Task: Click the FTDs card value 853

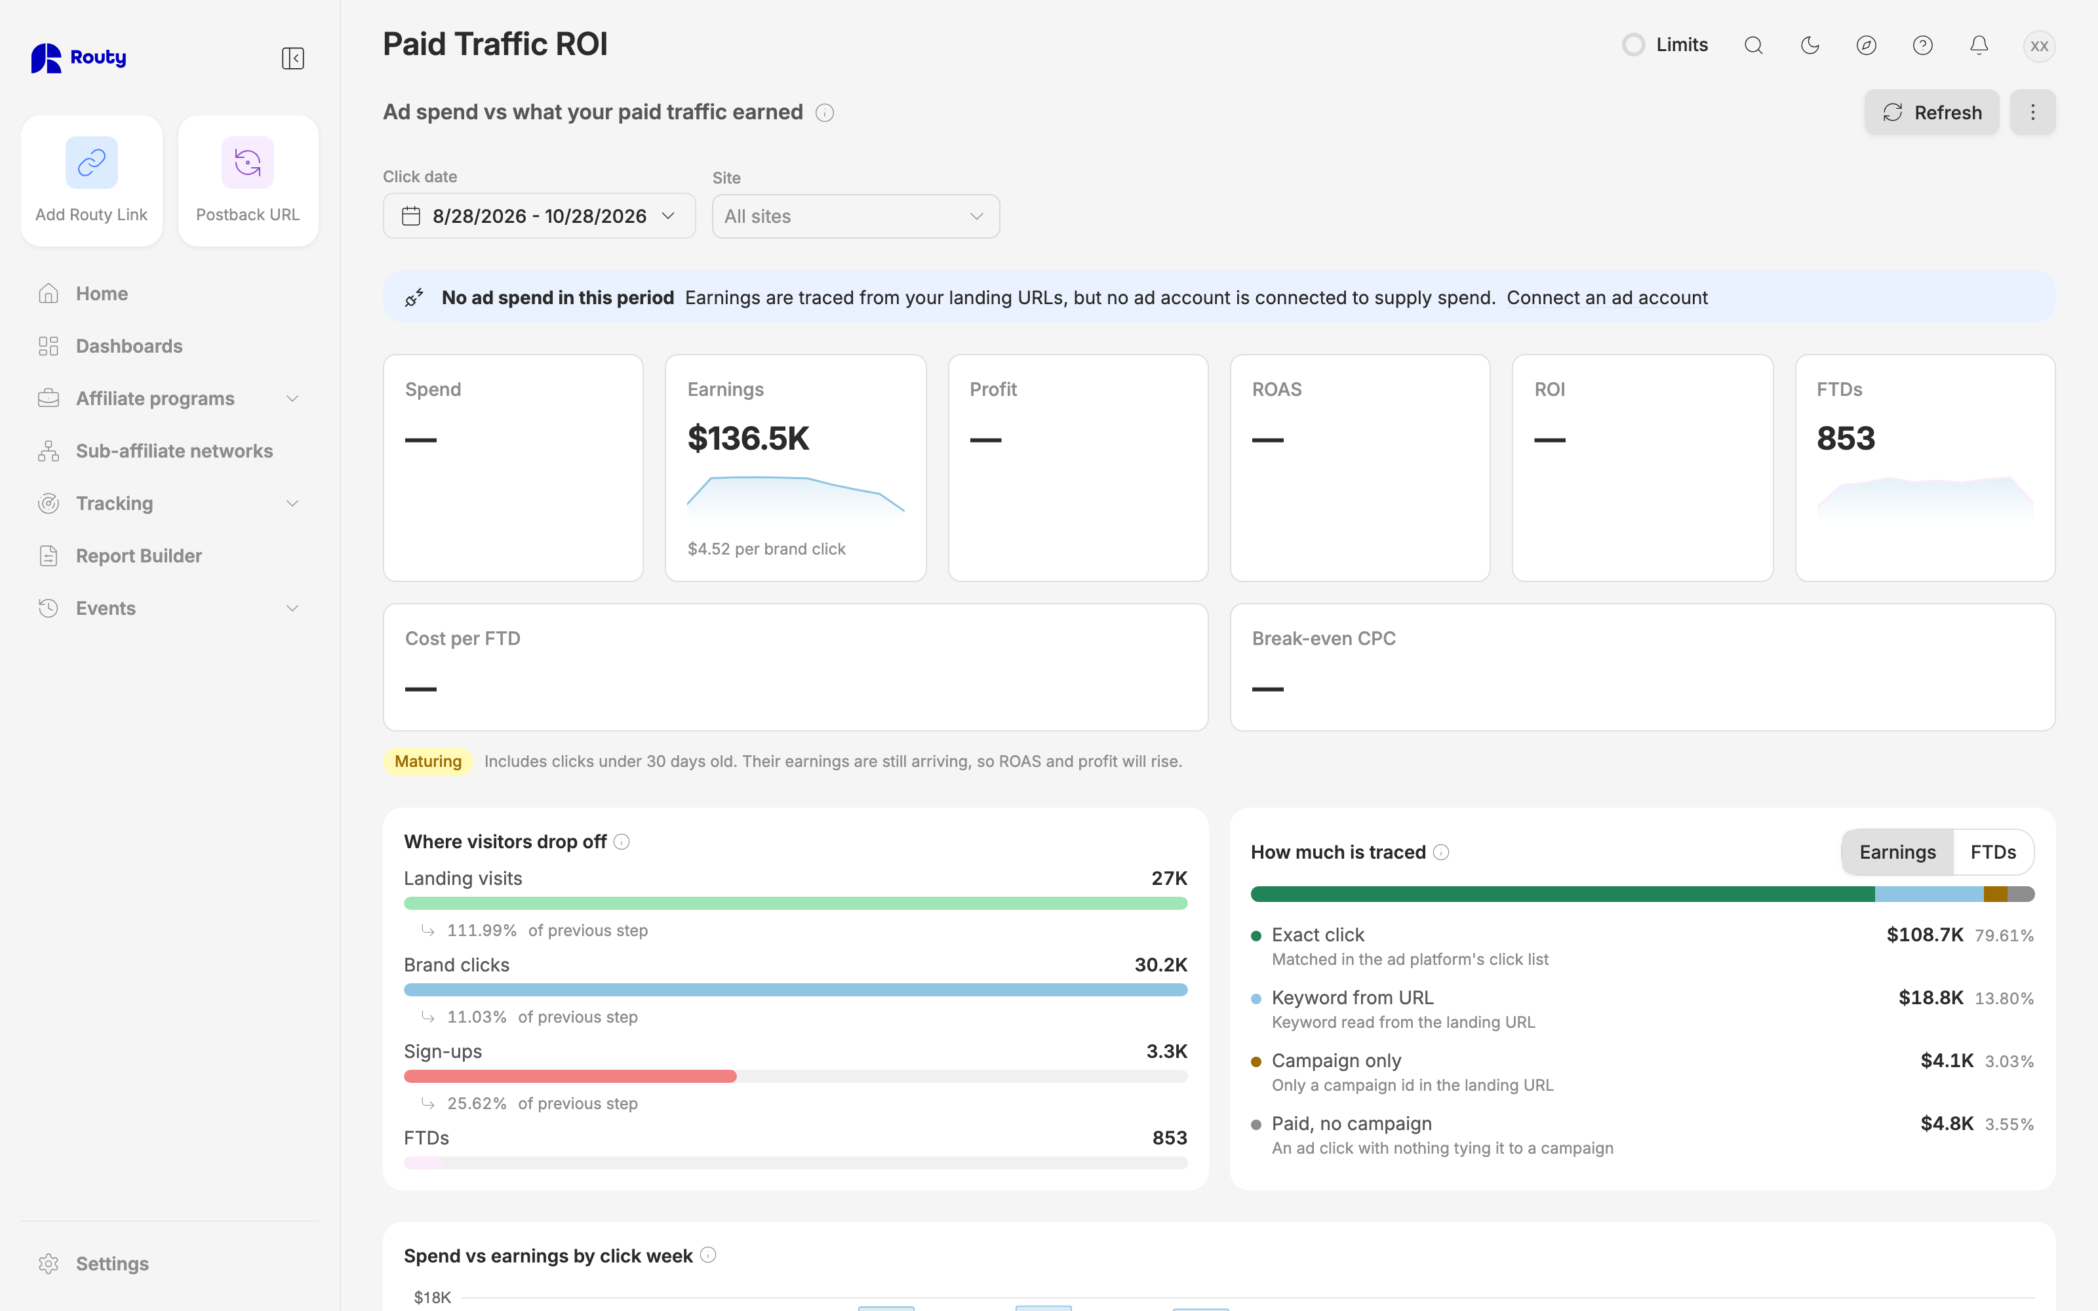Action: 1845,438
